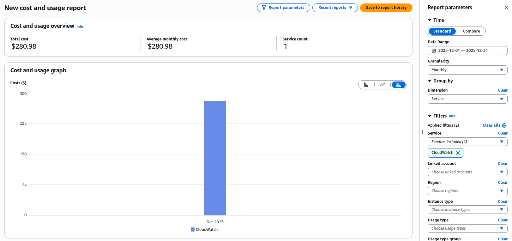Select the stacked bar chart view
This screenshot has width=512, height=241.
399,85
